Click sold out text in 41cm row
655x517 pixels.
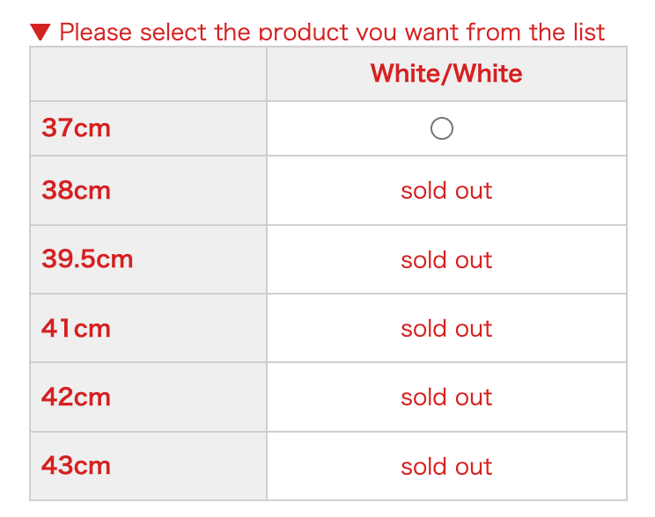(x=446, y=329)
